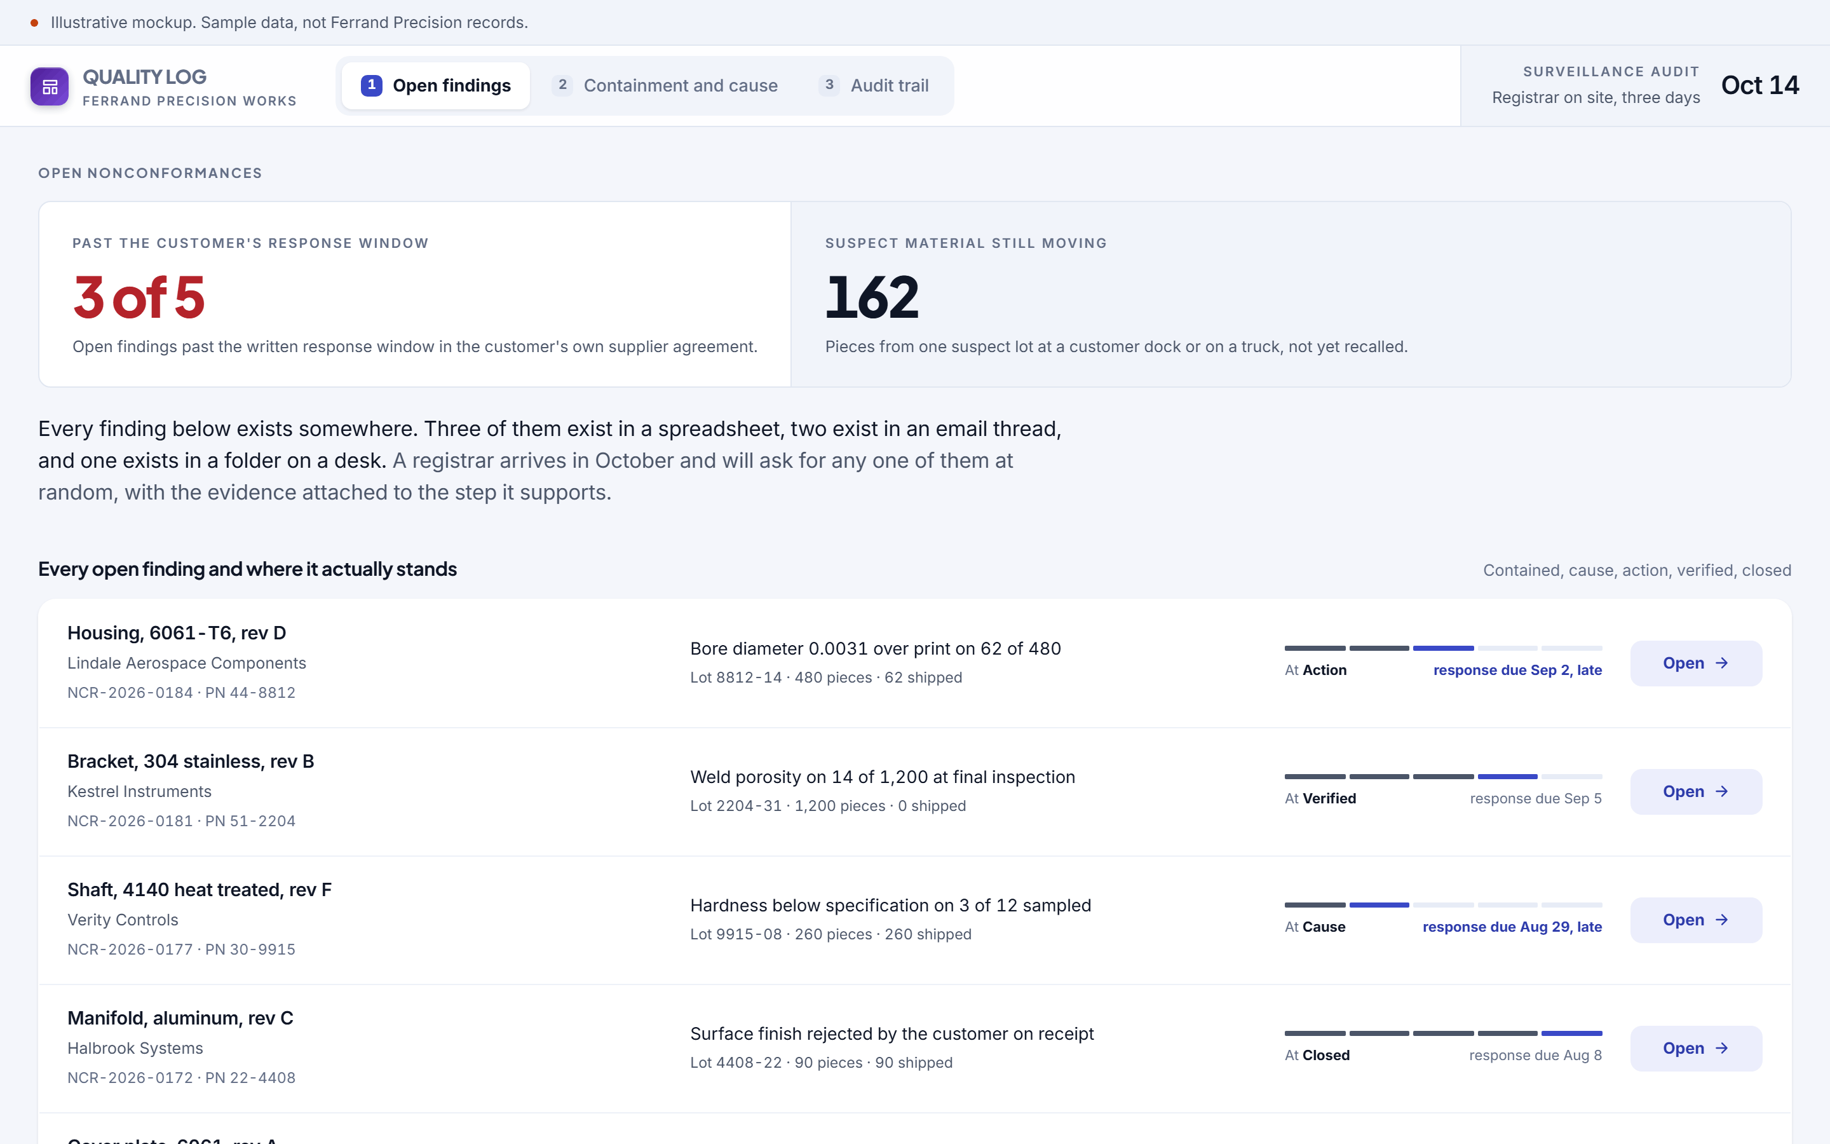Click Verity Controls customer name
This screenshot has width=1830, height=1144.
click(x=123, y=920)
